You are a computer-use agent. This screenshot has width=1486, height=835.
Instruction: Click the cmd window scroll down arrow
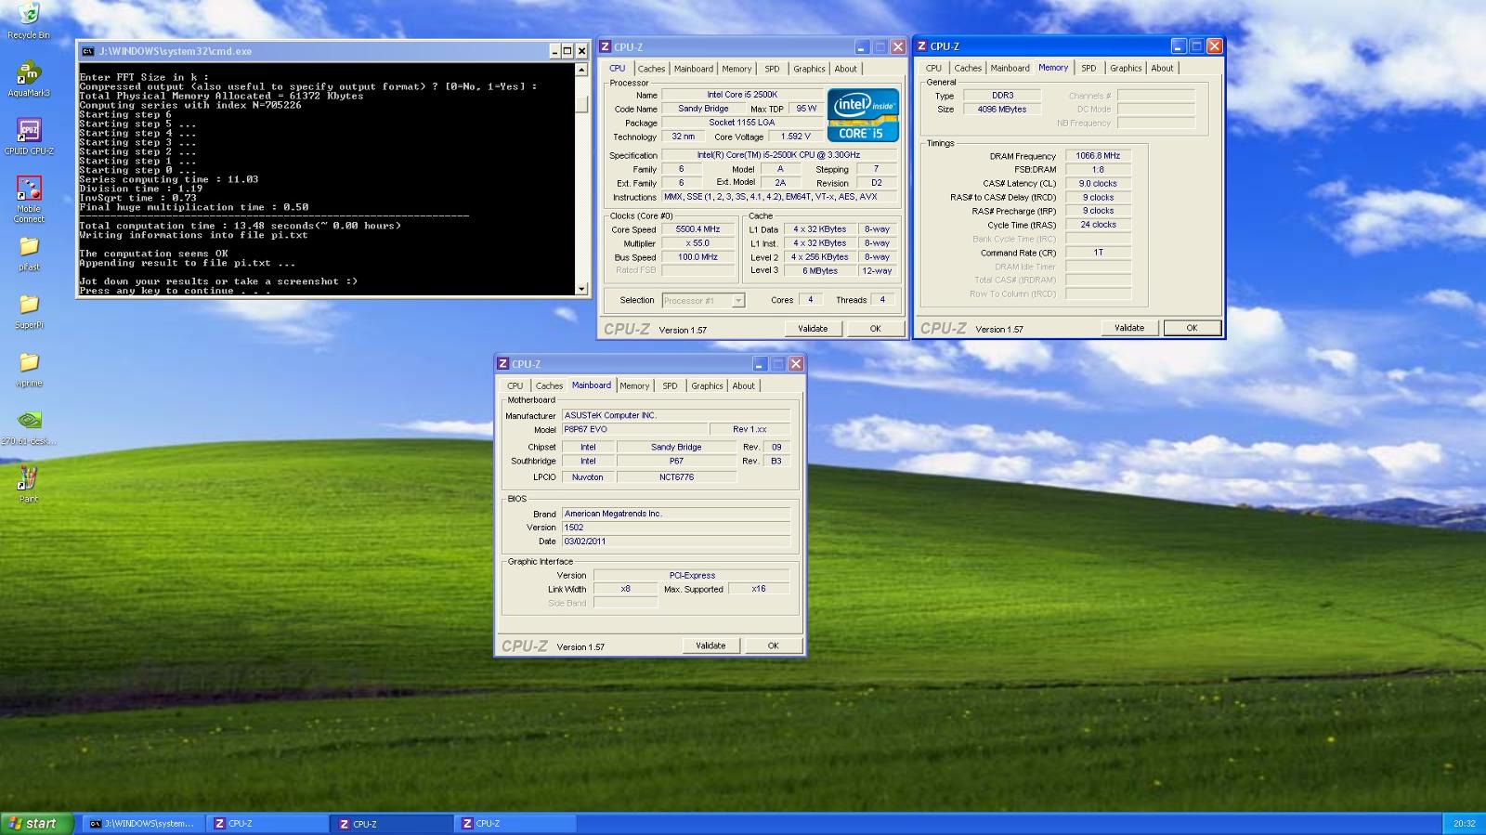point(582,289)
